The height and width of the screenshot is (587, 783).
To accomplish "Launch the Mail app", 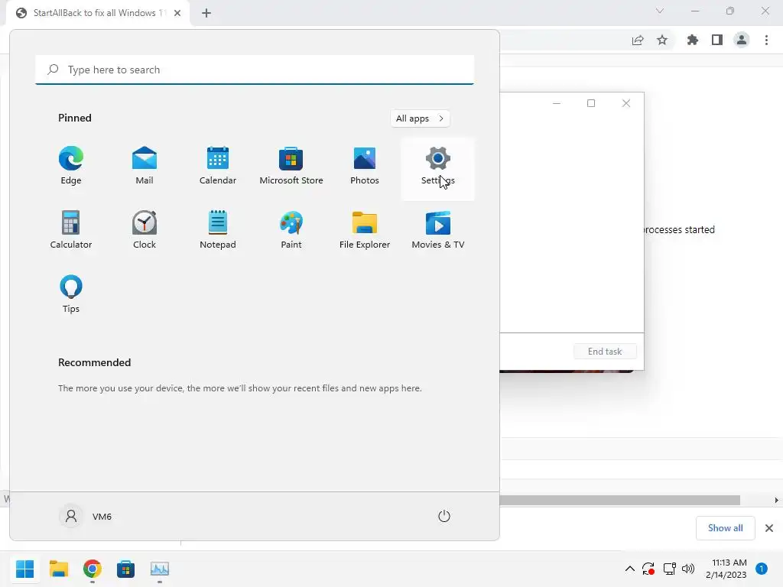I will pos(145,166).
